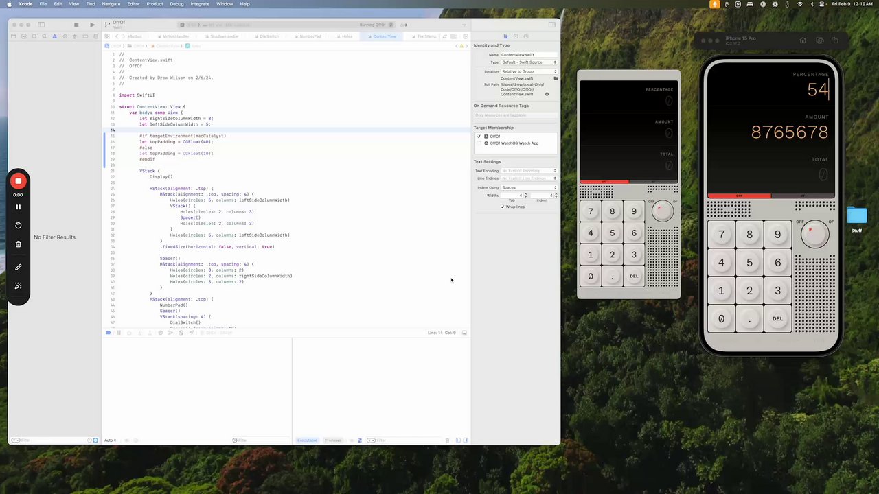879x494 pixels.
Task: Open the Text Encoding dropdown
Action: tap(529, 171)
